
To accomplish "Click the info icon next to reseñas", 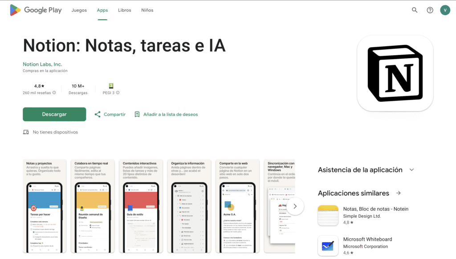I will [54, 93].
